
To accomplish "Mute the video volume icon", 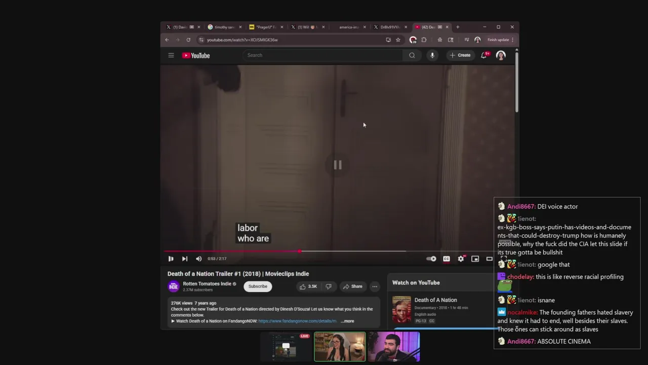I will point(199,259).
